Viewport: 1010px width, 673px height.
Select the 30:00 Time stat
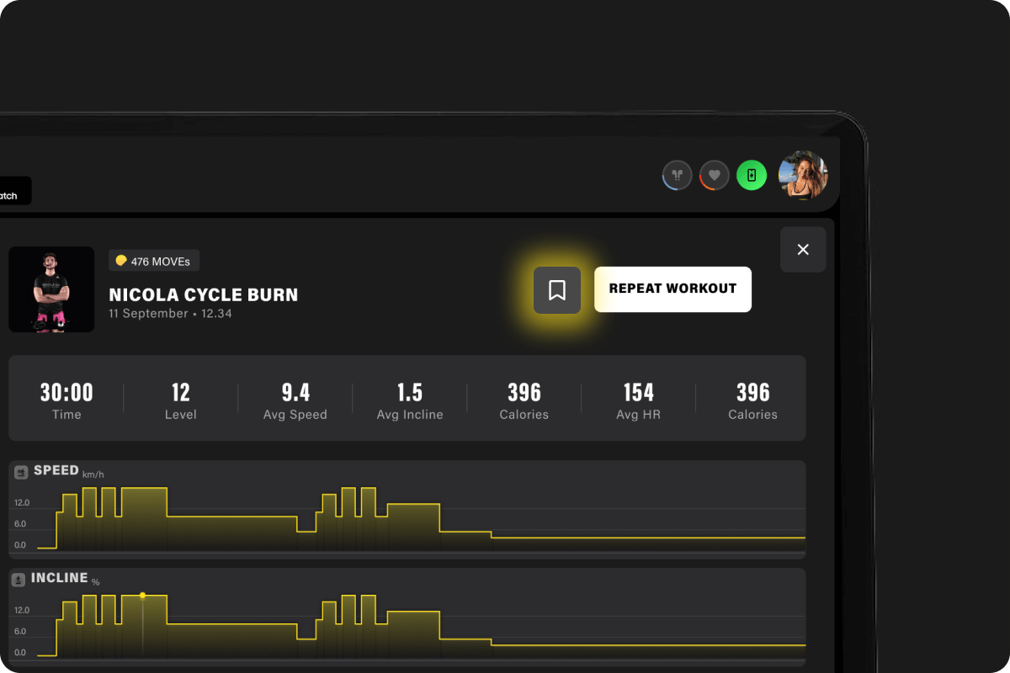pos(66,400)
